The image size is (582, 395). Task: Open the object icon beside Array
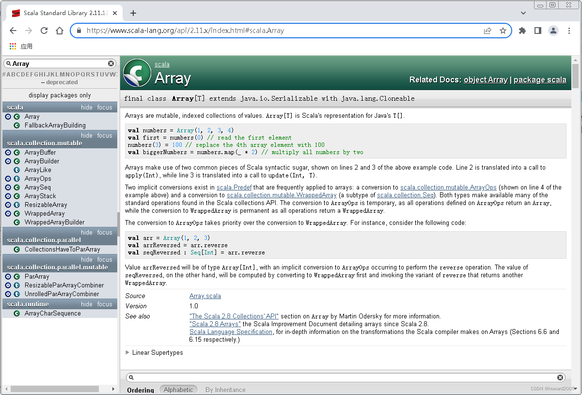click(8, 117)
